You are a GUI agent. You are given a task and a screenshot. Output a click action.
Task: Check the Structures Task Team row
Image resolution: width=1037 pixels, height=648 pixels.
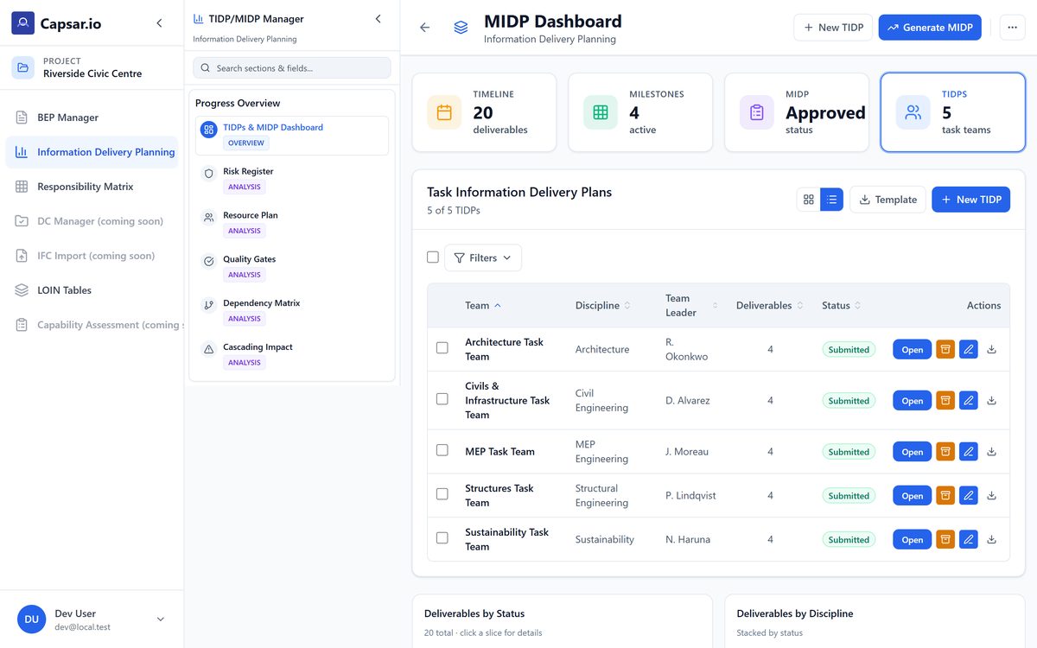click(442, 494)
